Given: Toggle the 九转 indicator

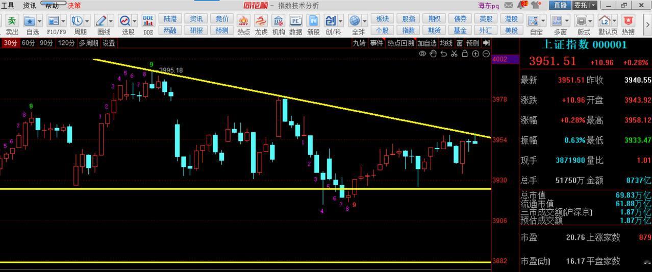Looking at the screenshot, I should [359, 43].
